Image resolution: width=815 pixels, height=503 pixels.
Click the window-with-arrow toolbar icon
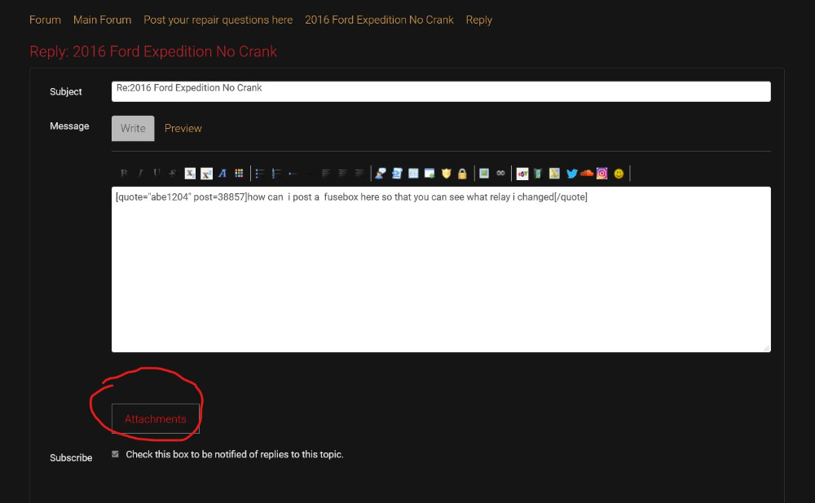click(x=430, y=173)
